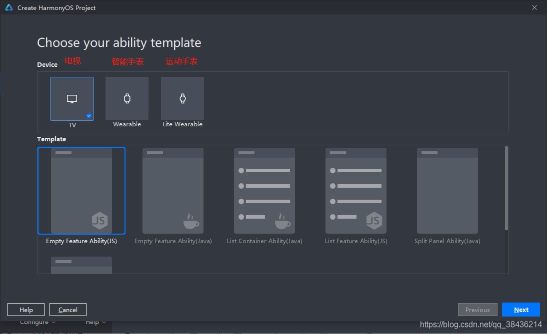
Task: Choose Split Panel Ability(Java) template
Action: coord(447,191)
